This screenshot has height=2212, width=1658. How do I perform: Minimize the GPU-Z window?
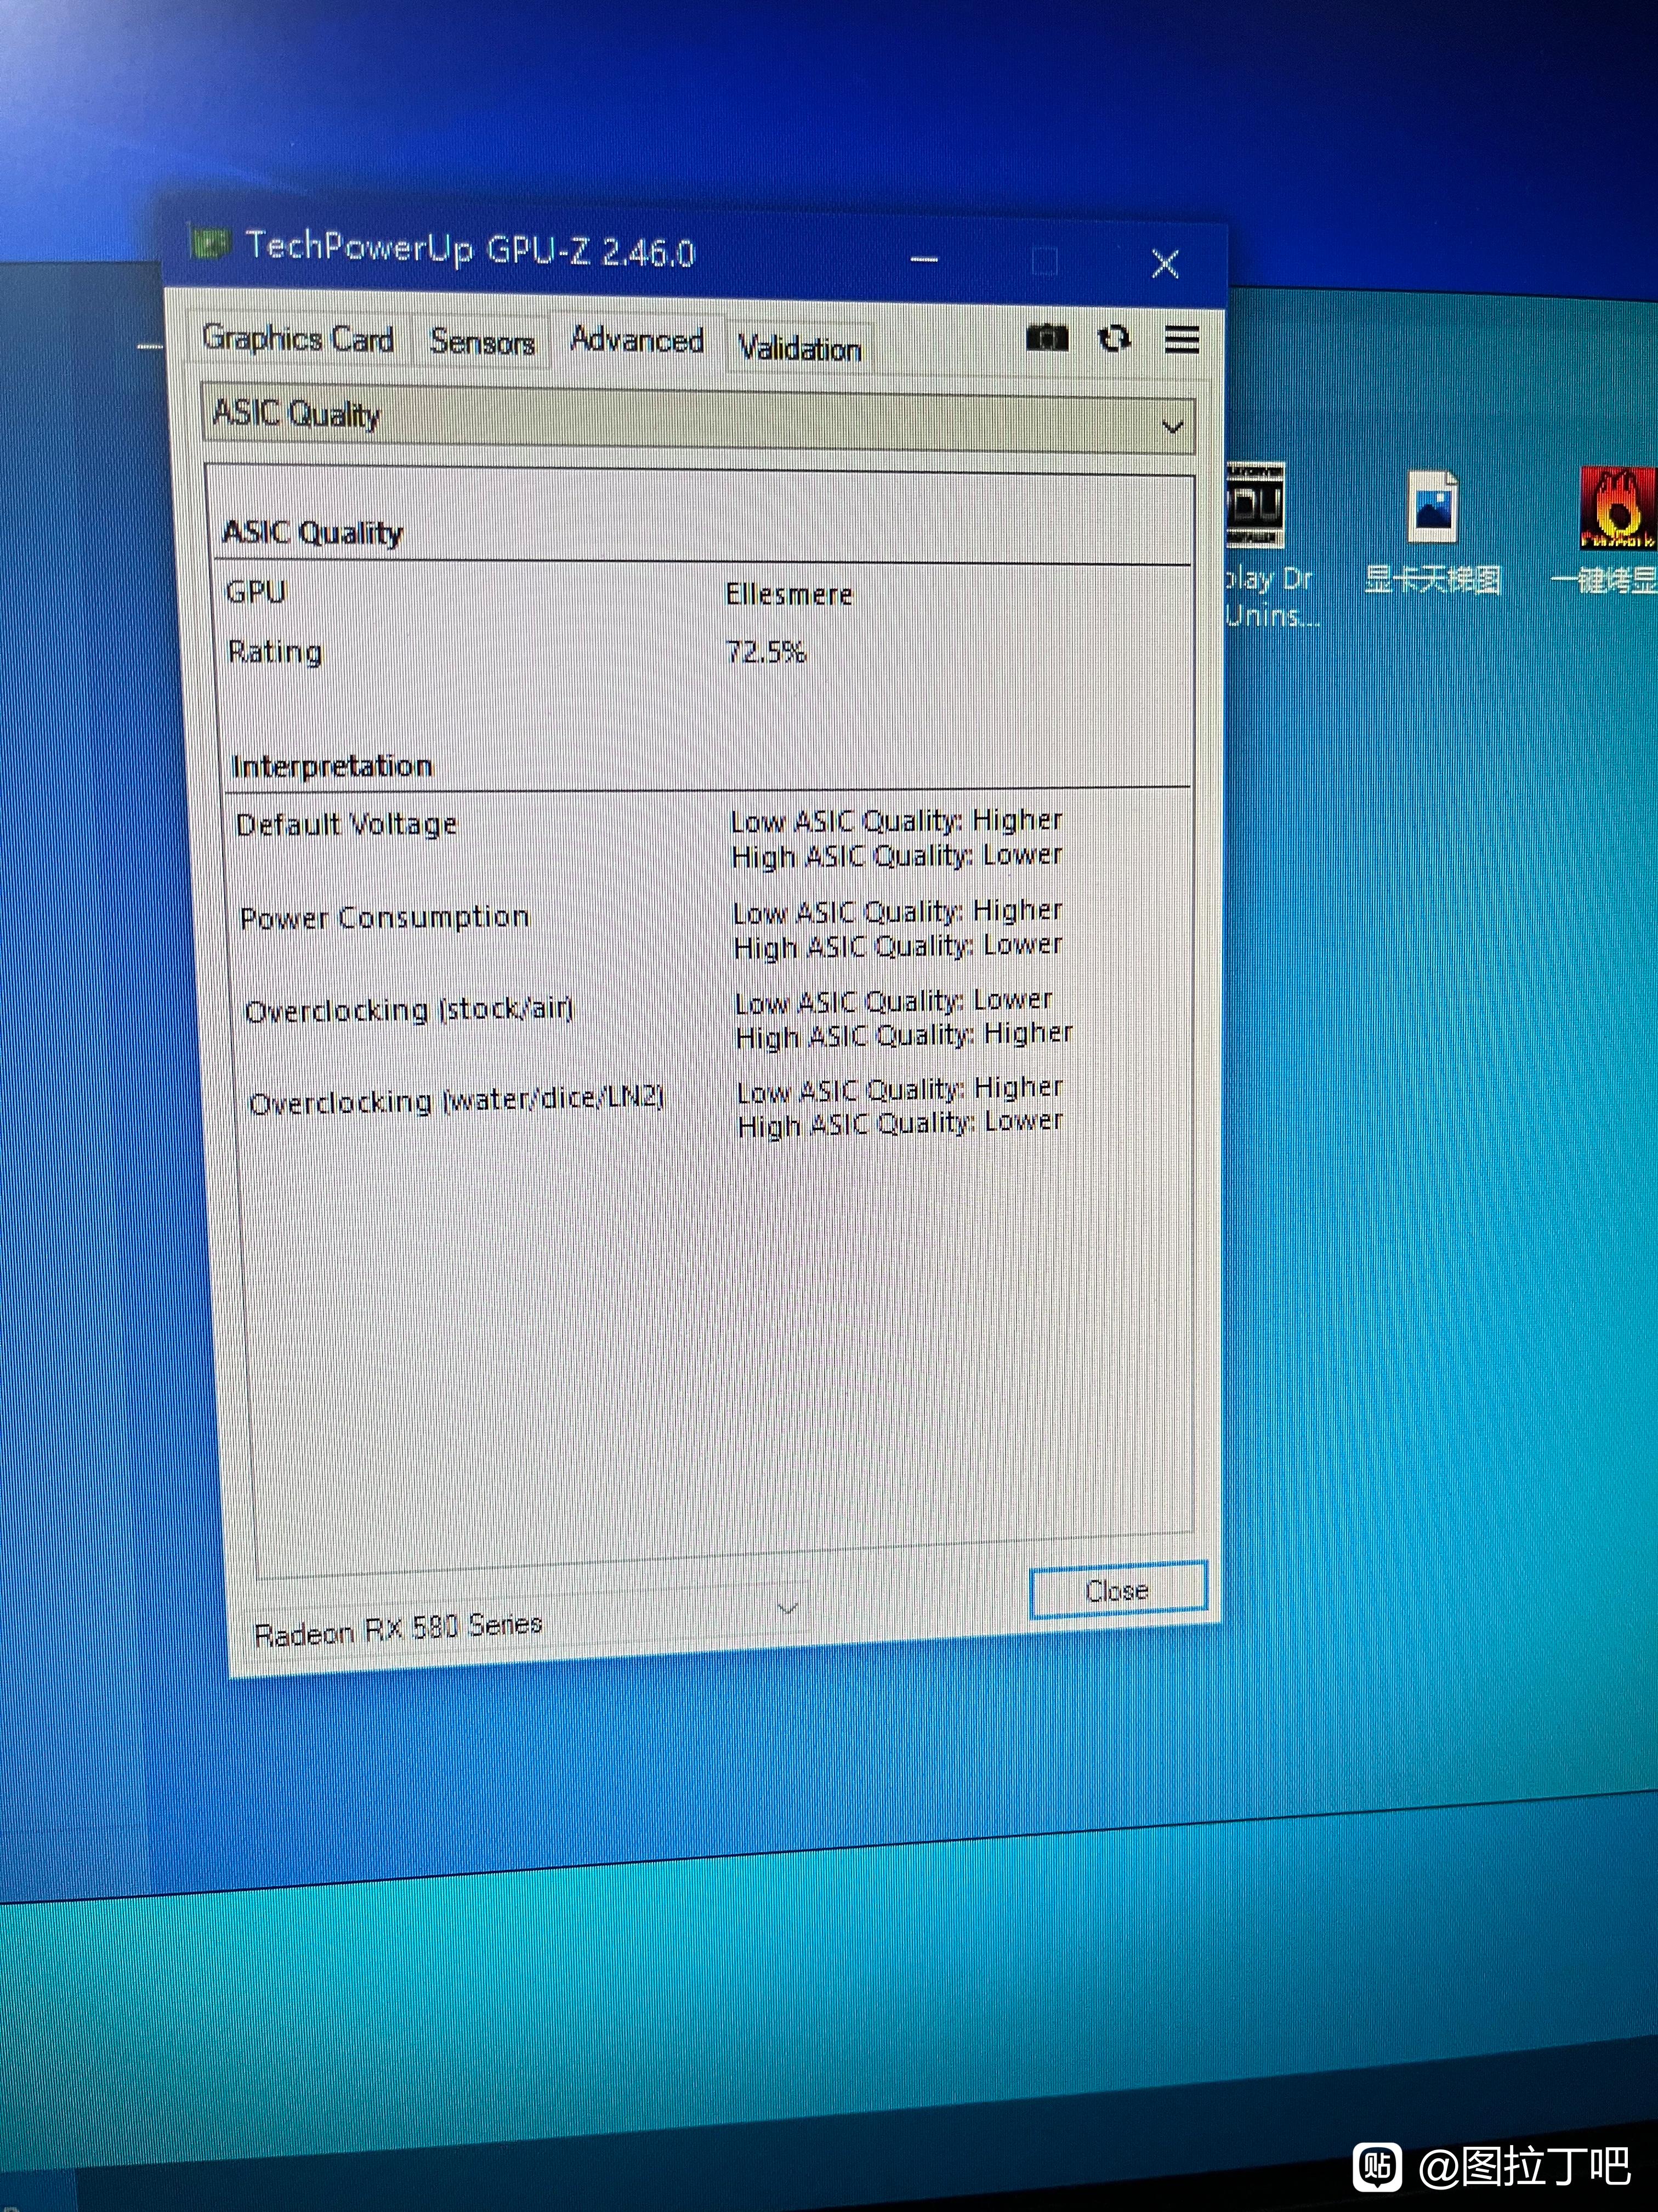point(924,260)
